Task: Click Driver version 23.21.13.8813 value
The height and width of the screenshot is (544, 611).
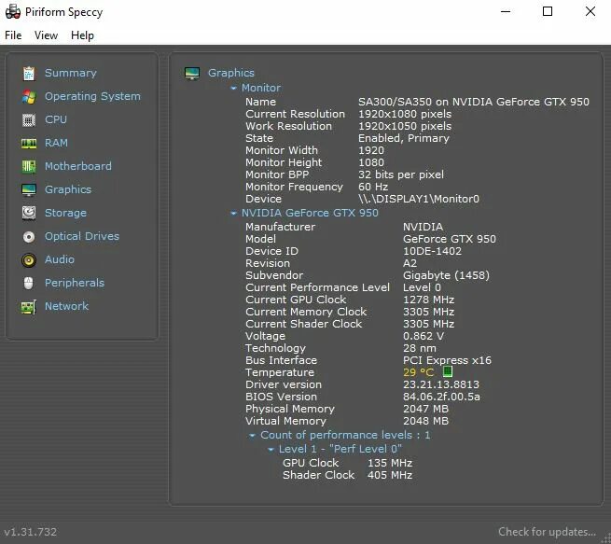Action: pyautogui.click(x=441, y=384)
